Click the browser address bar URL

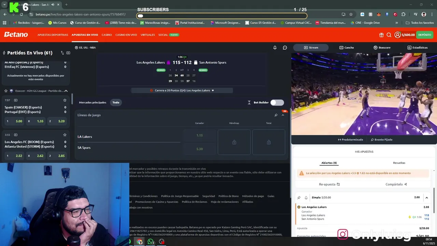click(81, 14)
